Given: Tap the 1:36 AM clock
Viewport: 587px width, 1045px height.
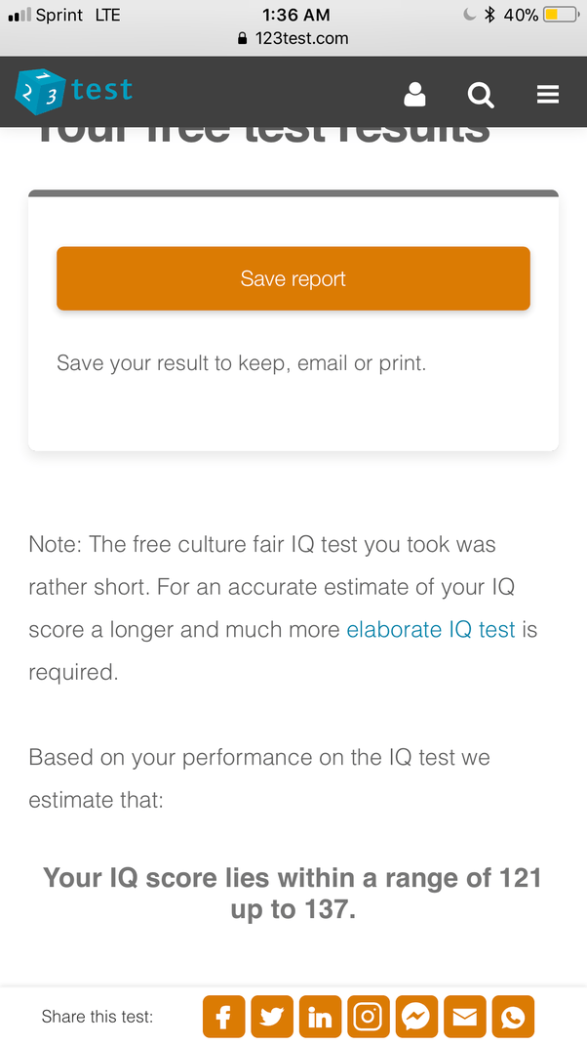Looking at the screenshot, I should click(x=296, y=15).
